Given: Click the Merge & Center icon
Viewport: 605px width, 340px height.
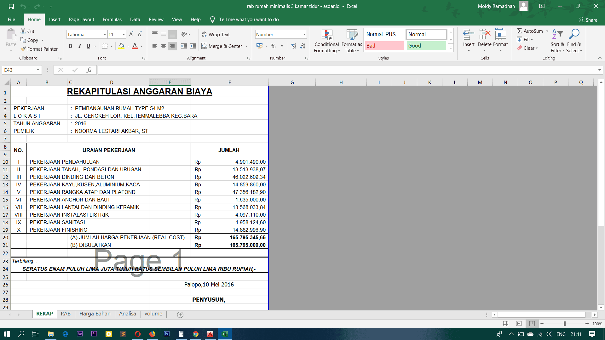Looking at the screenshot, I should click(x=204, y=46).
